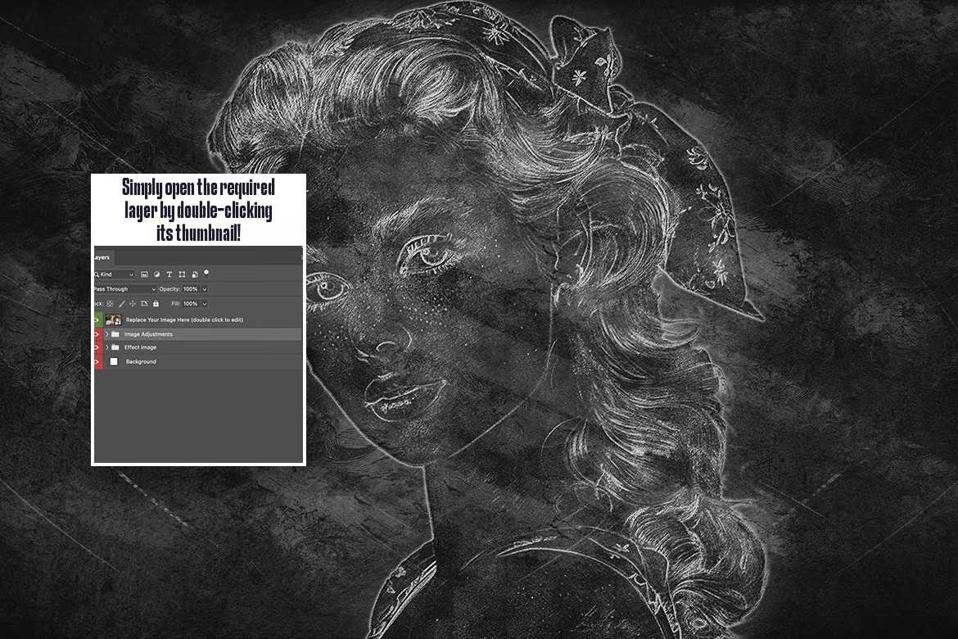958x639 pixels.
Task: Filter for shape layers
Action: point(182,274)
